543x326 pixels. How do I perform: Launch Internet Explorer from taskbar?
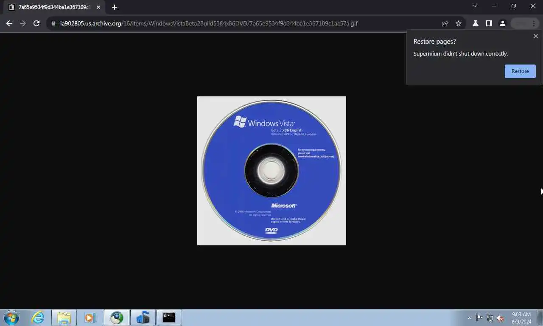click(x=38, y=318)
